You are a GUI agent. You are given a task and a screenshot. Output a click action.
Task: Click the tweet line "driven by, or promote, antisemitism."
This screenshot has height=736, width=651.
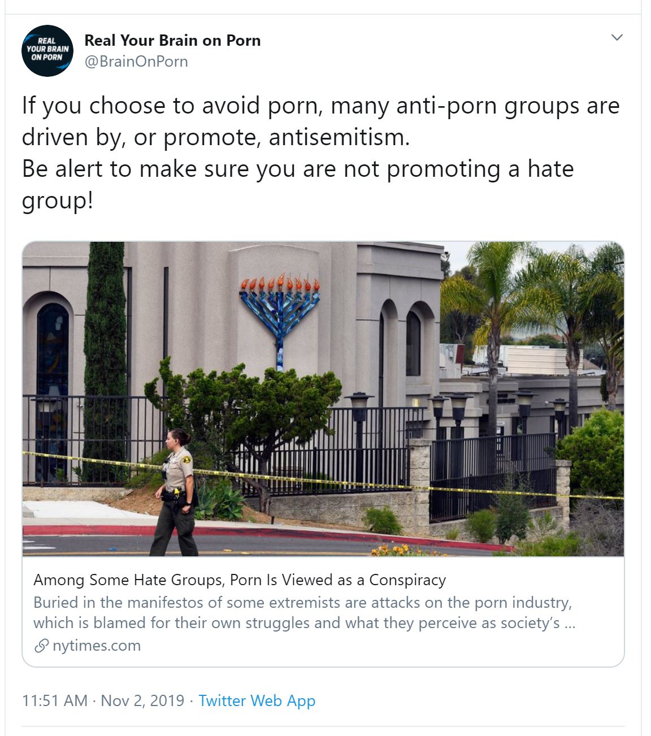(x=216, y=137)
